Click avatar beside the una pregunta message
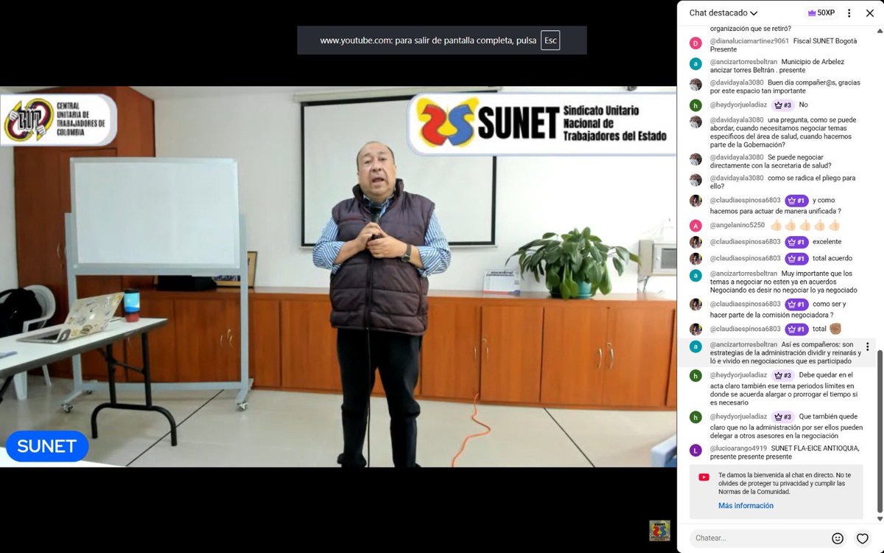 (695, 122)
